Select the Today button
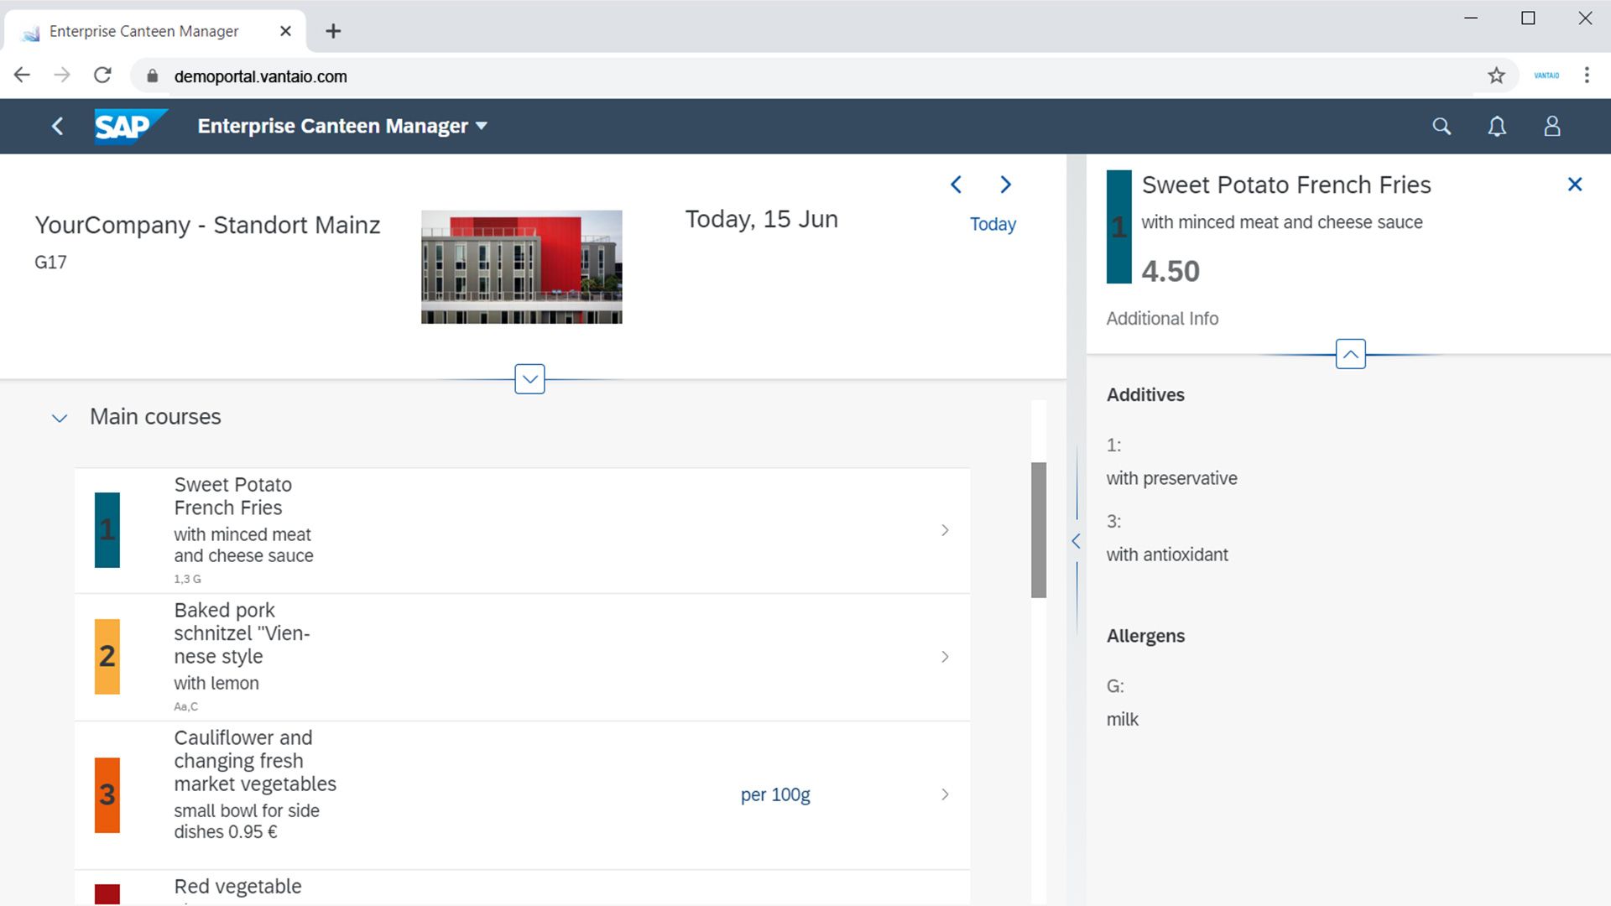 (993, 225)
